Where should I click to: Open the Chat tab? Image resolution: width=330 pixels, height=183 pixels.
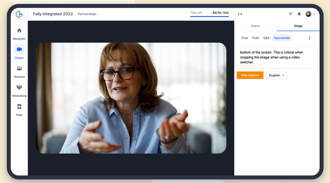(x=245, y=38)
